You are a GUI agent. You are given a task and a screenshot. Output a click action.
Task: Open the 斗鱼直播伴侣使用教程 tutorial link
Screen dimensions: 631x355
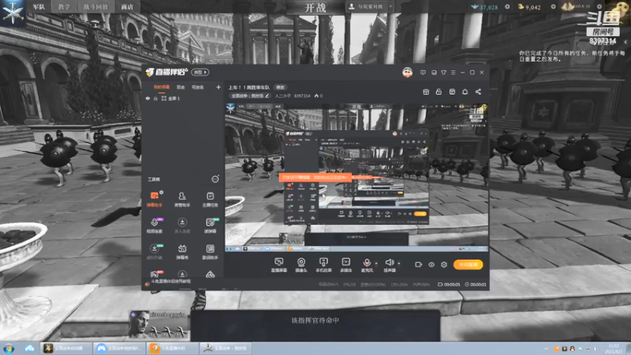[x=170, y=281]
